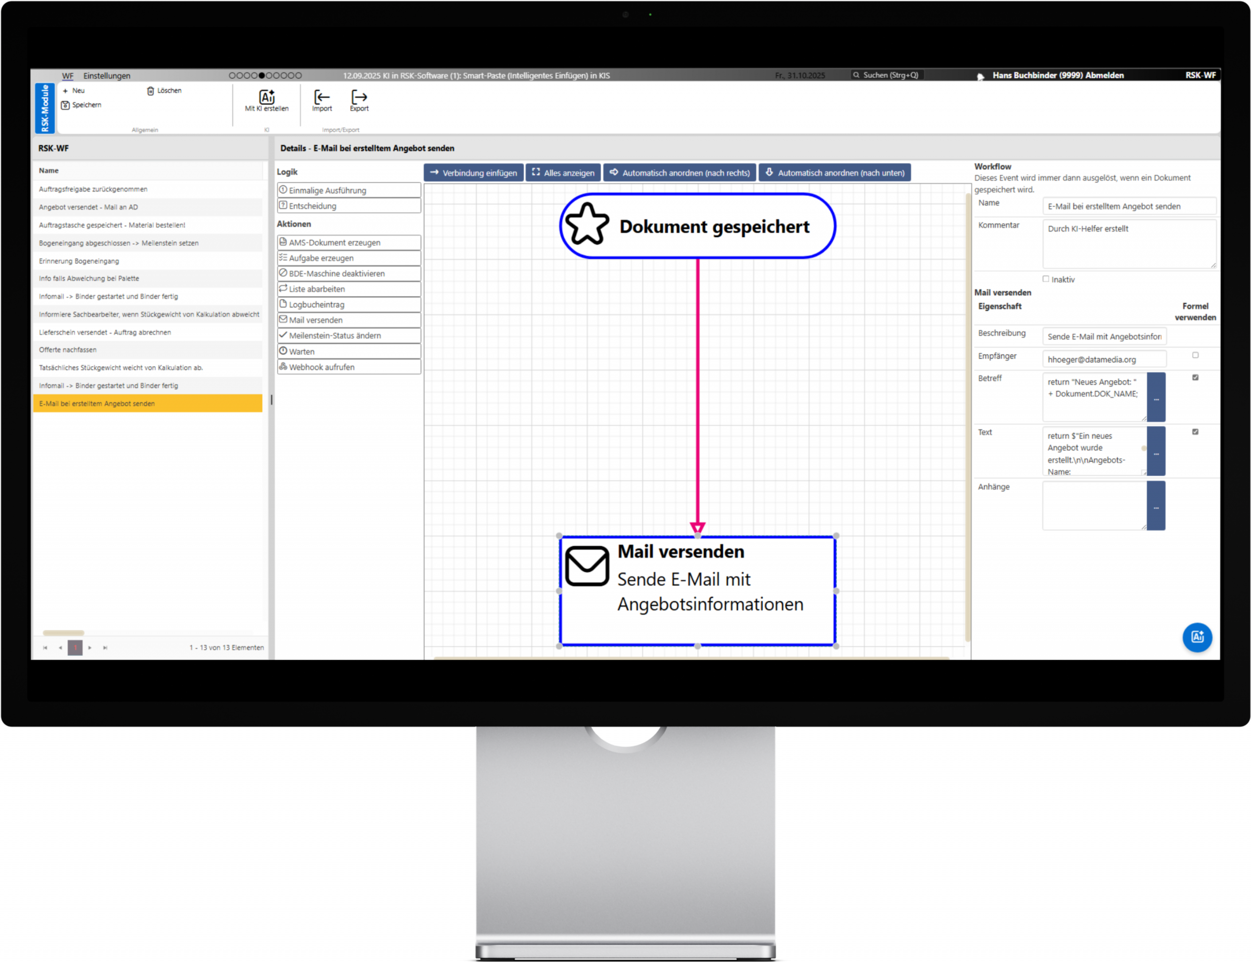Pick the Warten action item
This screenshot has height=962, width=1251.
[x=349, y=352]
